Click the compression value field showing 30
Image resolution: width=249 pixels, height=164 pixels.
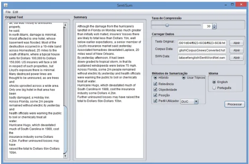tap(208, 26)
